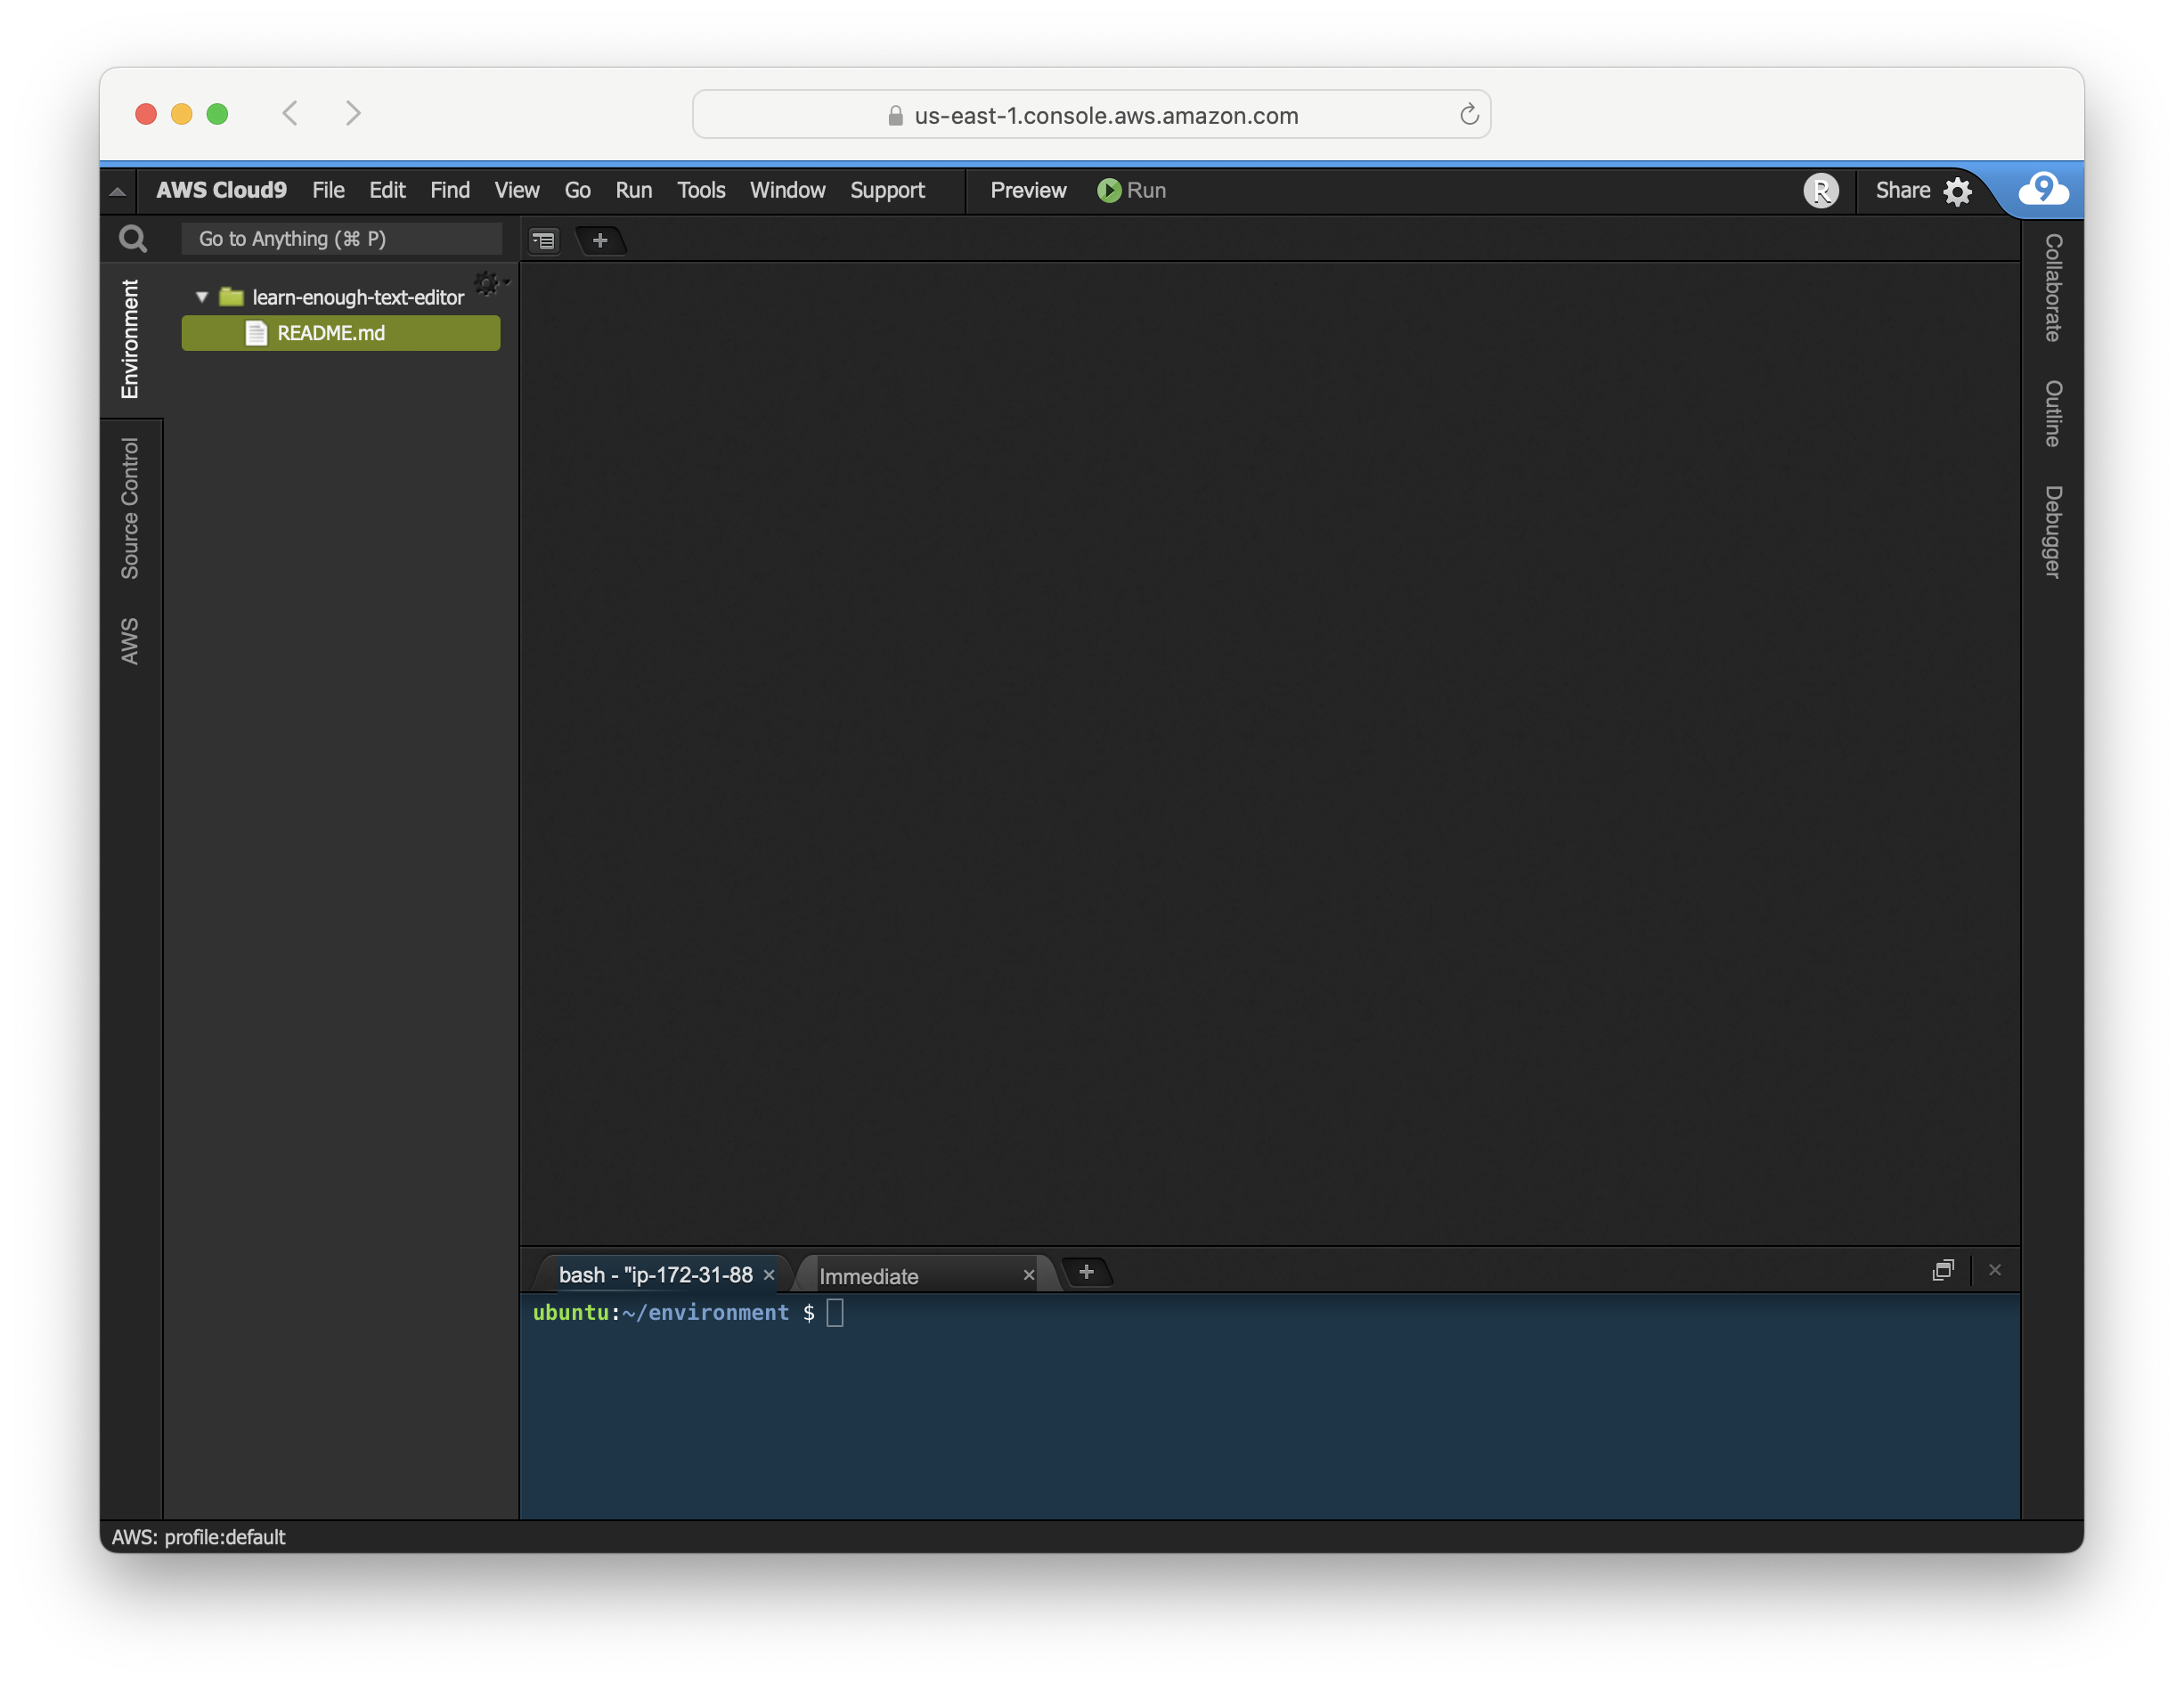Switch to the Immediate tab
The height and width of the screenshot is (1685, 2184).
tap(868, 1276)
